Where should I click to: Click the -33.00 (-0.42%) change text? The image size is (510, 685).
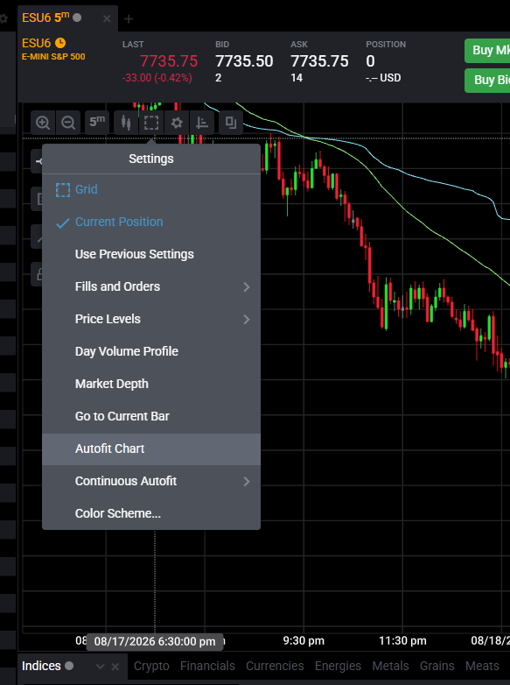pyautogui.click(x=157, y=78)
